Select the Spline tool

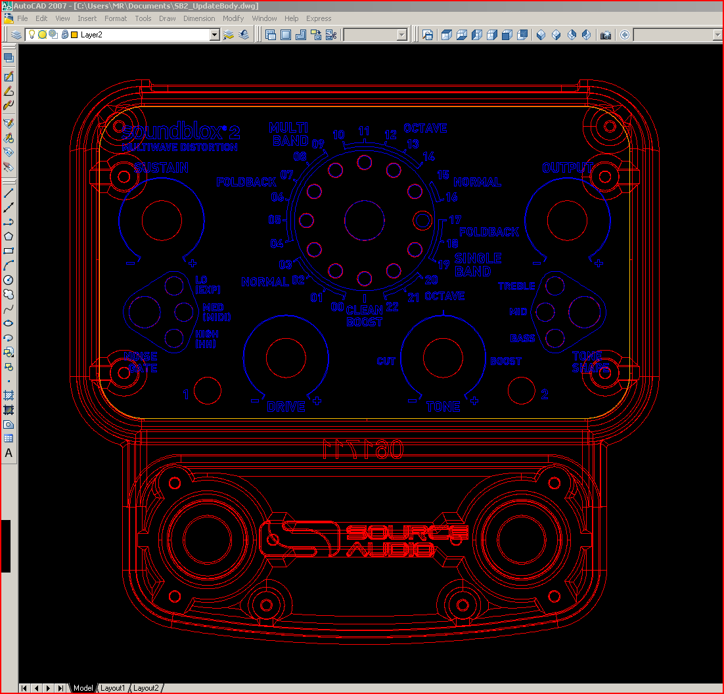coord(9,309)
